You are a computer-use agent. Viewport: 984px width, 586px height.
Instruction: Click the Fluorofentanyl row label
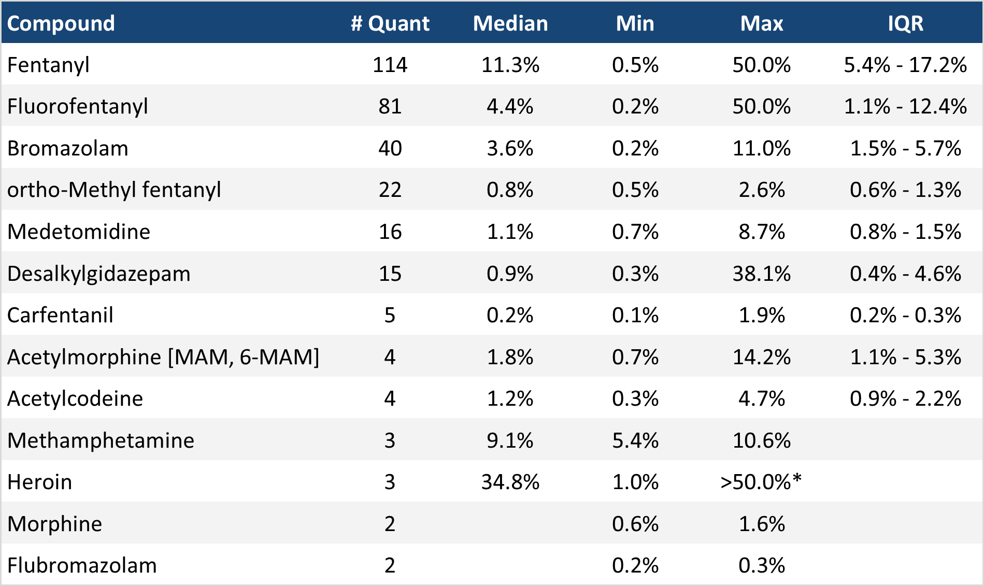pyautogui.click(x=78, y=106)
